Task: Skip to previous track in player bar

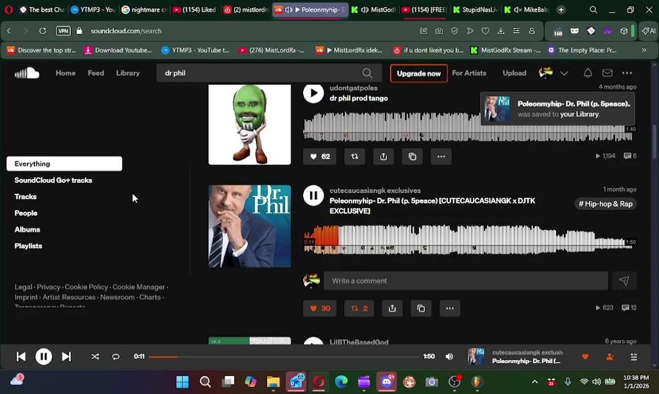Action: [21, 357]
